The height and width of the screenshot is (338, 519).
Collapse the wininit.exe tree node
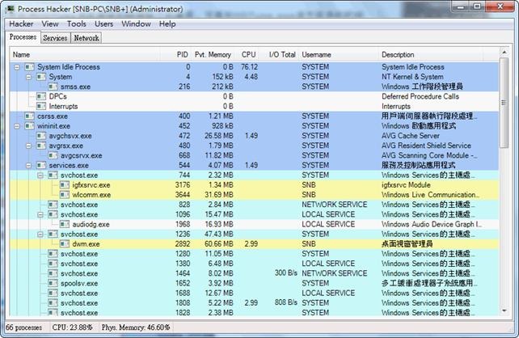(x=18, y=126)
